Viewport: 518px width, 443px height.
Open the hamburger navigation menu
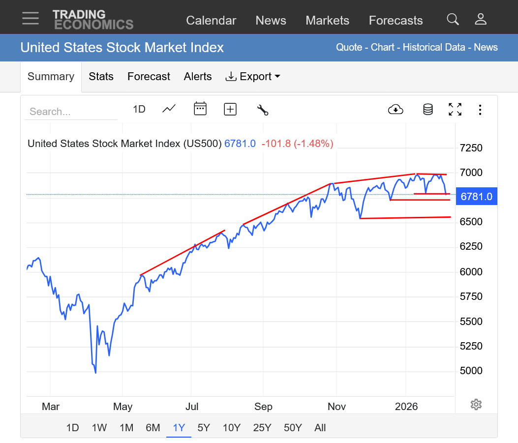pos(30,18)
